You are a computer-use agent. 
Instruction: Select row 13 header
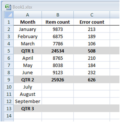pyautogui.click(x=9, y=108)
